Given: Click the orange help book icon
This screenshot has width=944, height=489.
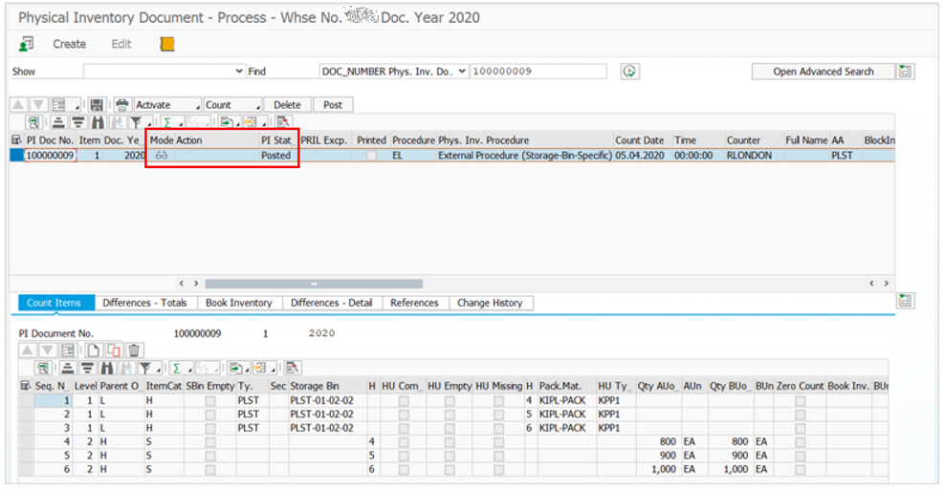Looking at the screenshot, I should pos(167,44).
